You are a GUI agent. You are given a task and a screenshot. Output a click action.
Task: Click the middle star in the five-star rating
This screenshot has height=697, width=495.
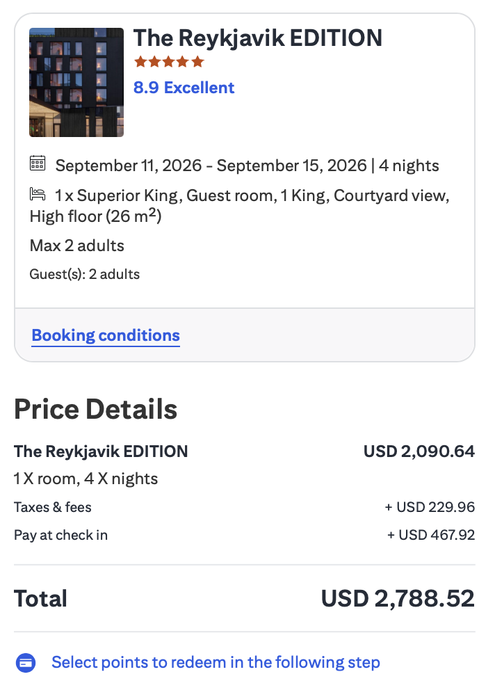(168, 62)
